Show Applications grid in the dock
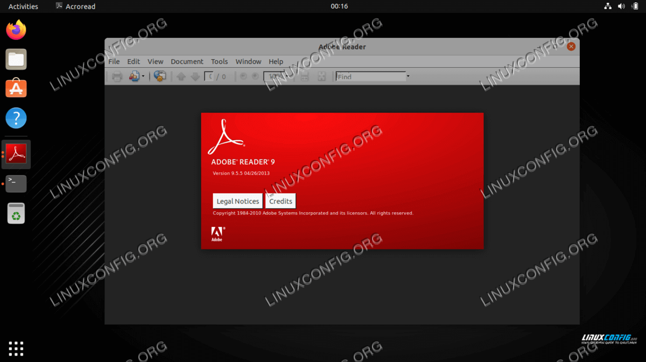The image size is (646, 362). click(x=16, y=348)
